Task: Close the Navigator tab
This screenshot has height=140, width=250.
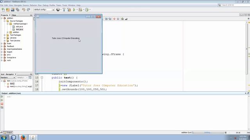Action: (16, 74)
